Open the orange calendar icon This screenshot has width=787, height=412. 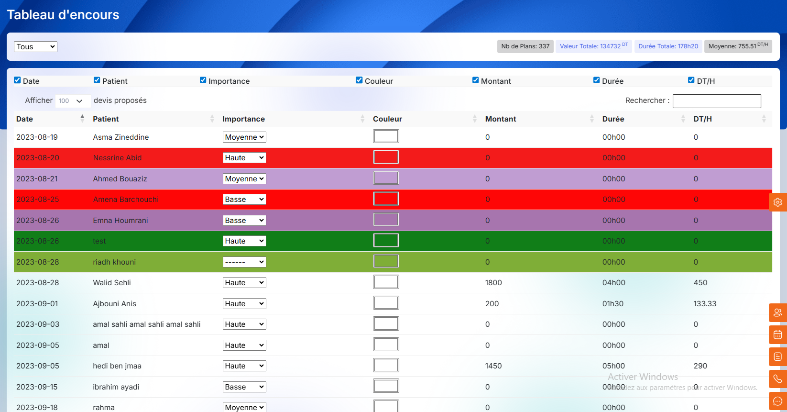[777, 335]
